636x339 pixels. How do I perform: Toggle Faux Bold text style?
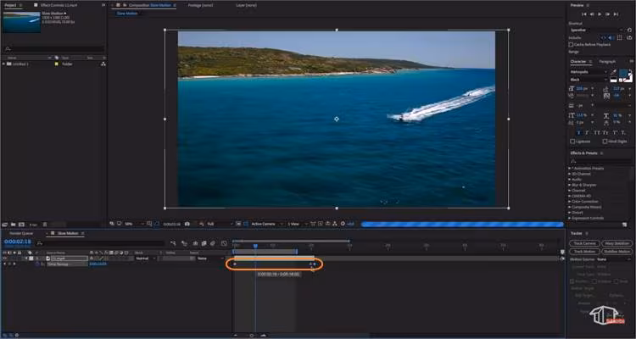click(578, 133)
